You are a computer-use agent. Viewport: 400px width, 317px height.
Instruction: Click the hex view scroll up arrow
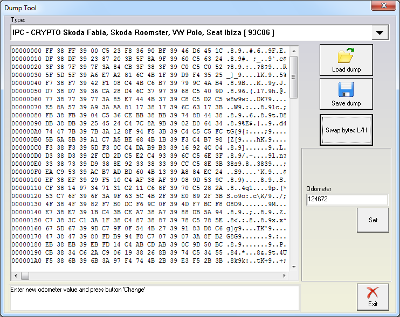294,51
